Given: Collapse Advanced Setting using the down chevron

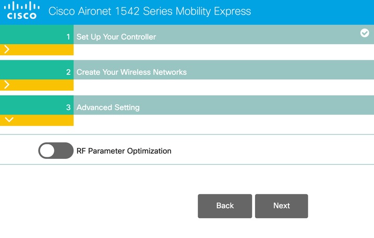Looking at the screenshot, I should click(9, 120).
